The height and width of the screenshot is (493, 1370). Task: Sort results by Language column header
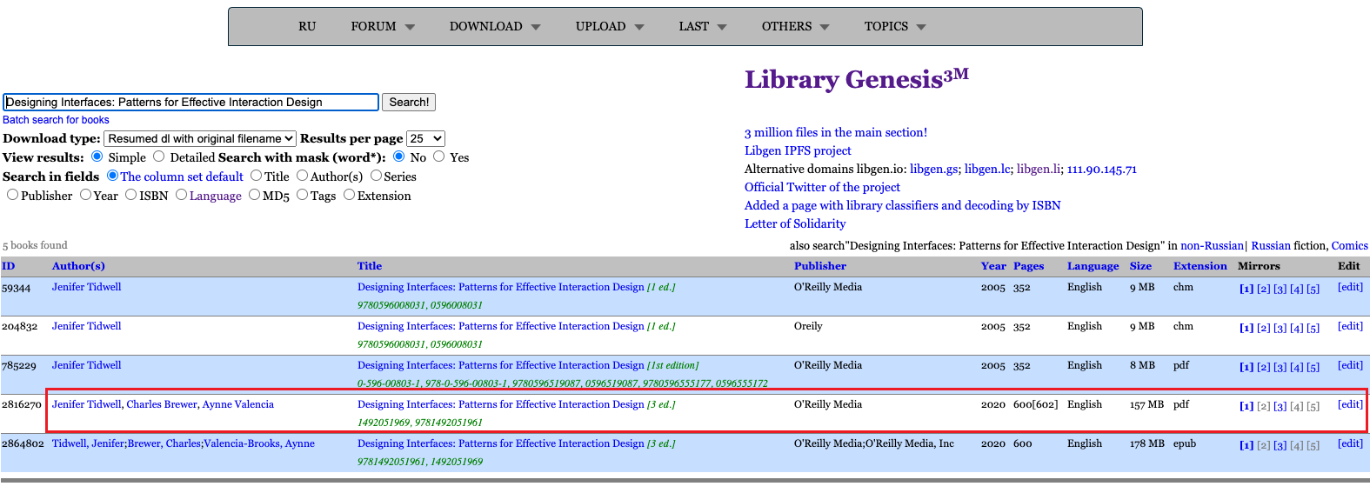point(1093,266)
